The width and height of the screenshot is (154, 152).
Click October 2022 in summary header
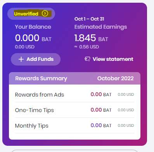(x=115, y=78)
